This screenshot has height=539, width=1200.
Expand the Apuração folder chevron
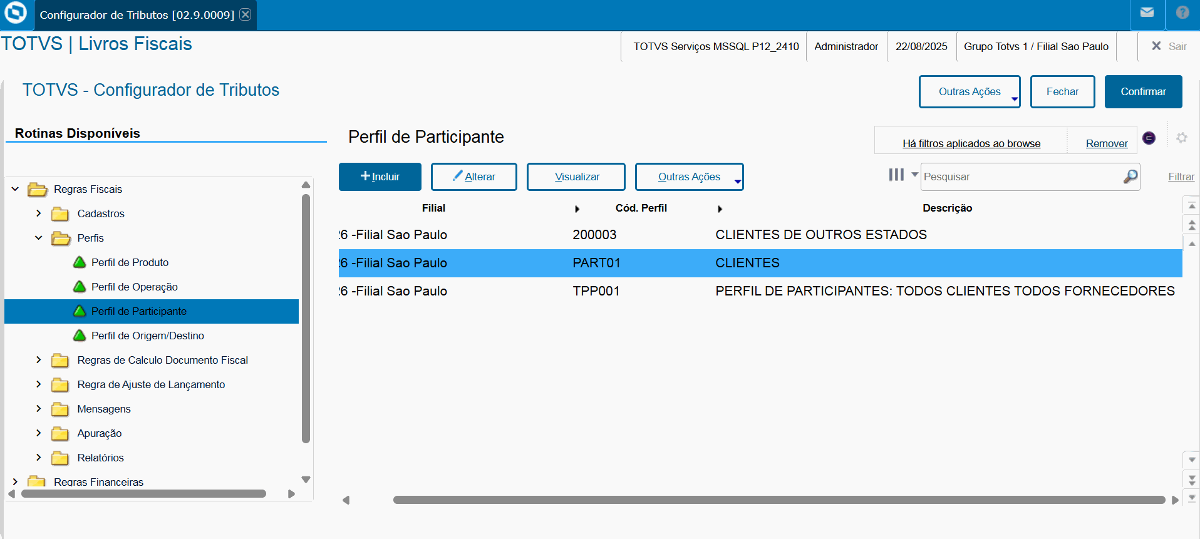(x=39, y=433)
